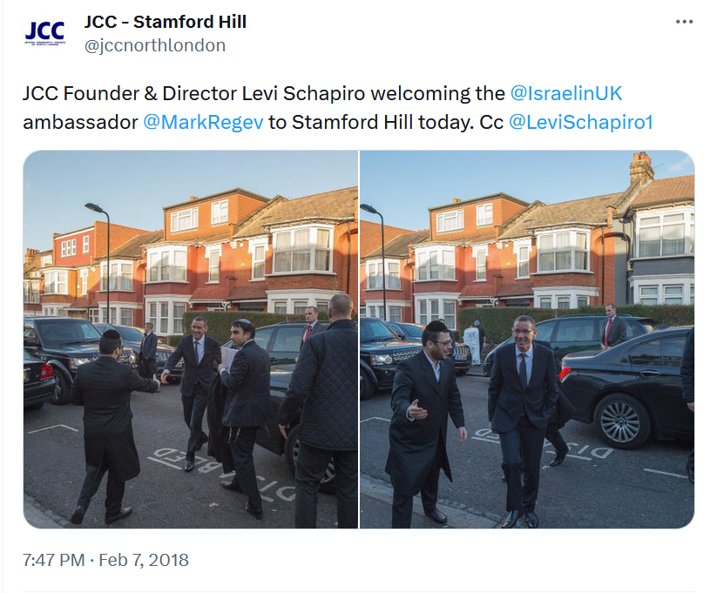Click "to Stamford Hill today. Cc" text
This screenshot has width=710, height=593.
(x=386, y=122)
